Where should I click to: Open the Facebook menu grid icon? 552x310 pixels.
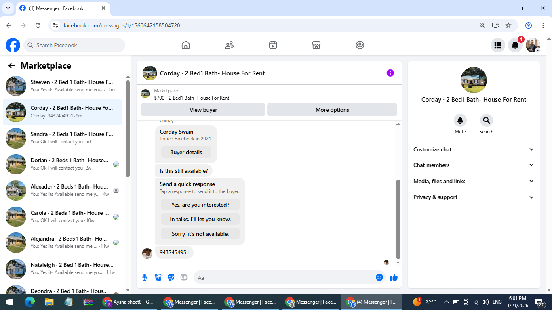[498, 45]
